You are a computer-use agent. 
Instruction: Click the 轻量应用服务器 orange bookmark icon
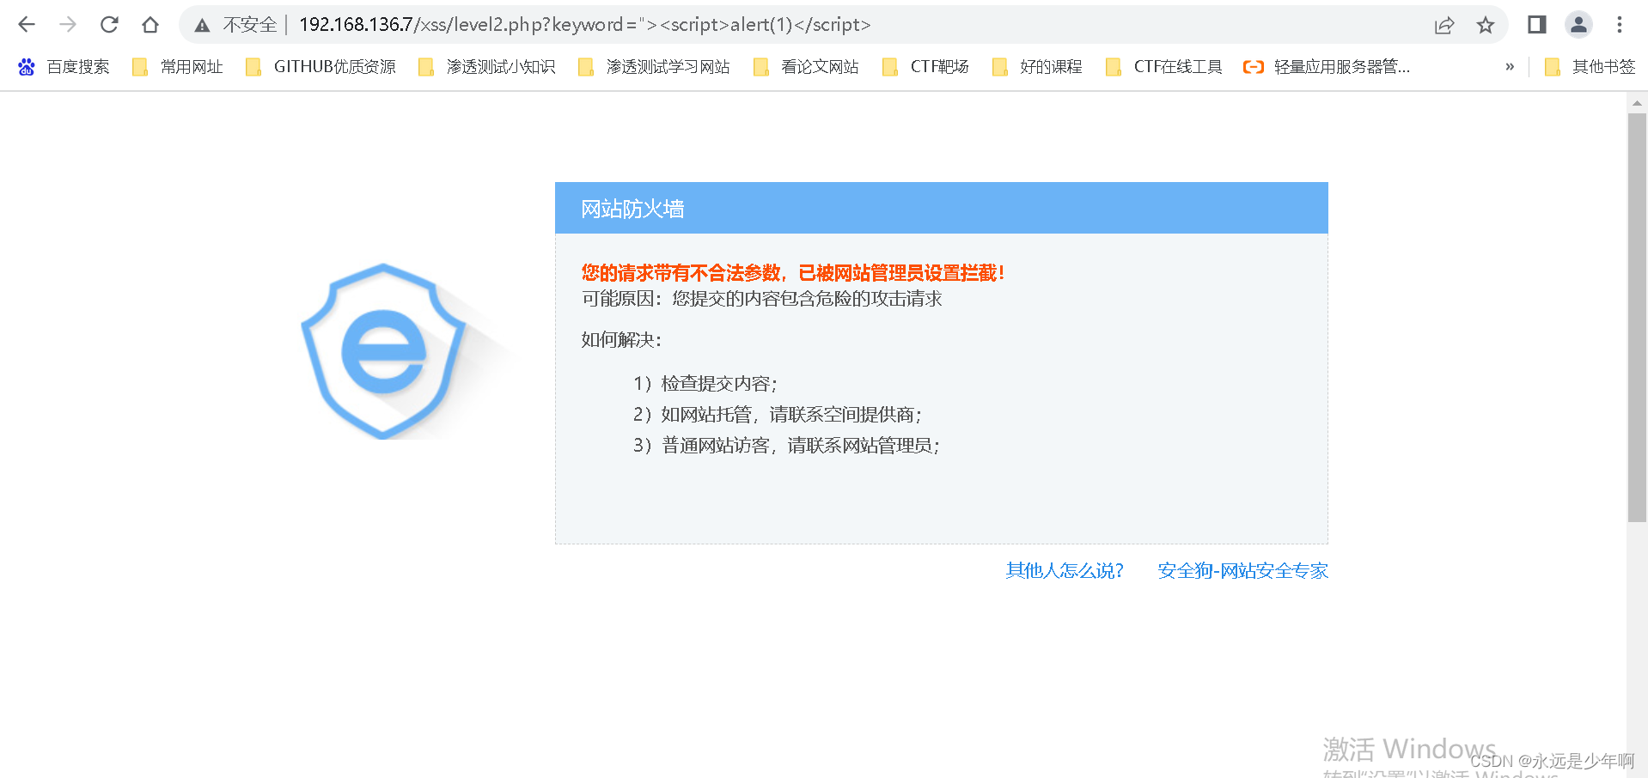(1254, 67)
